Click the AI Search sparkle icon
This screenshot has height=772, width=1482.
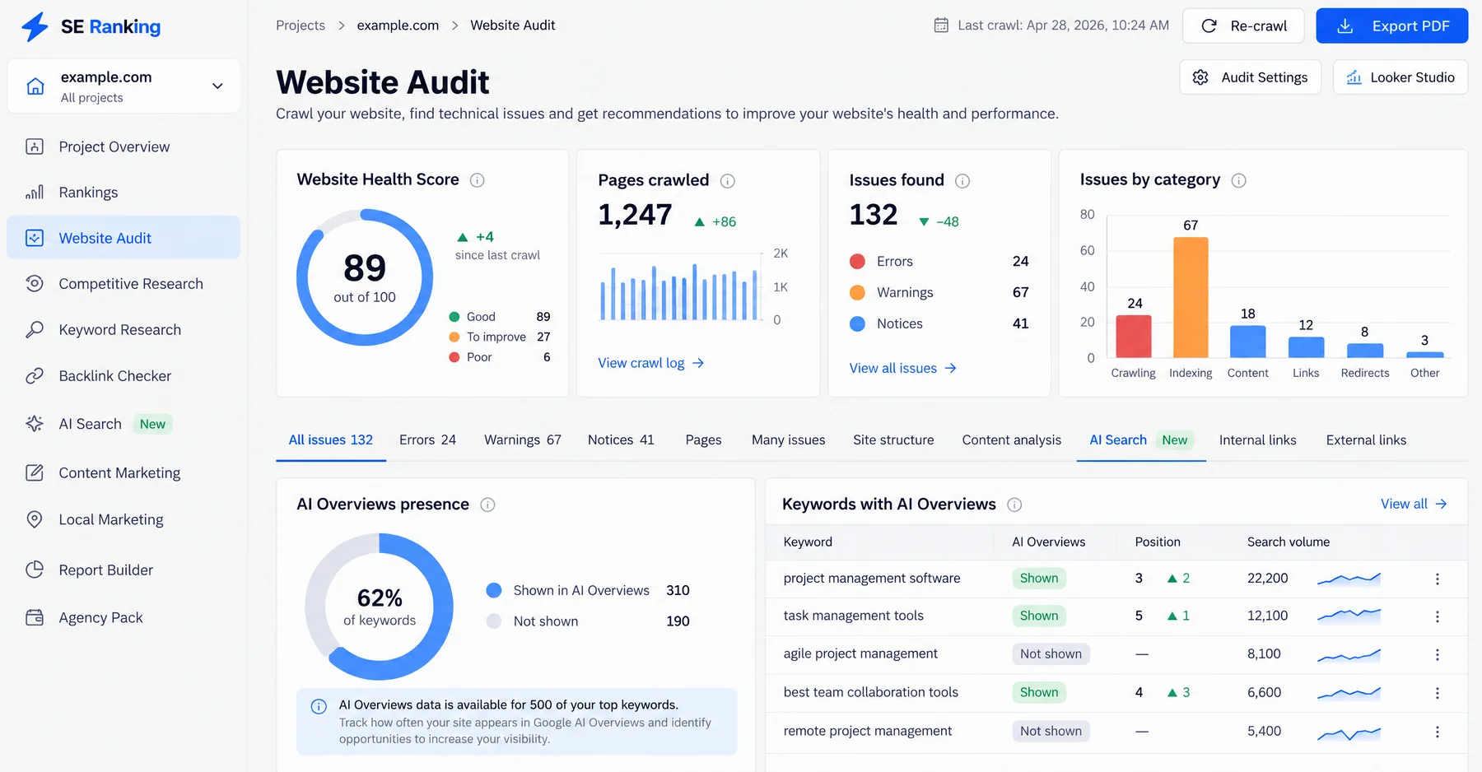tap(35, 424)
